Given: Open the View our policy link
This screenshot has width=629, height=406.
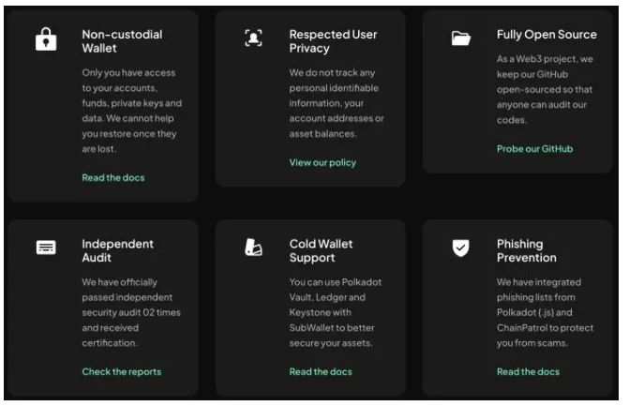Looking at the screenshot, I should pyautogui.click(x=322, y=162).
